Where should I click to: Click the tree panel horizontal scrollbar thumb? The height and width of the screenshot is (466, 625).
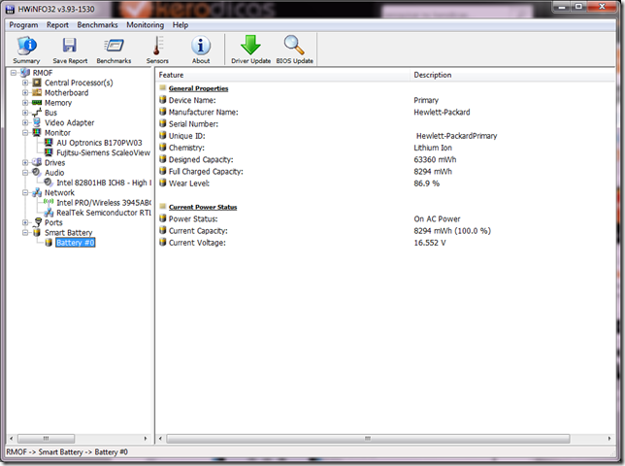pyautogui.click(x=47, y=439)
